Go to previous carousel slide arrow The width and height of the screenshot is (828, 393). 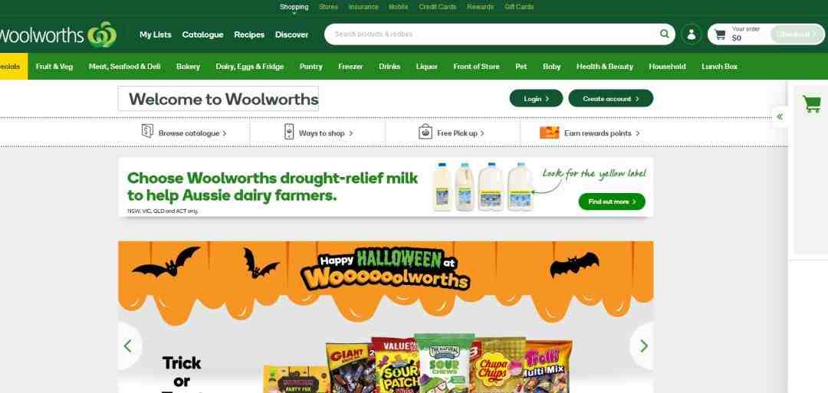[x=128, y=346]
